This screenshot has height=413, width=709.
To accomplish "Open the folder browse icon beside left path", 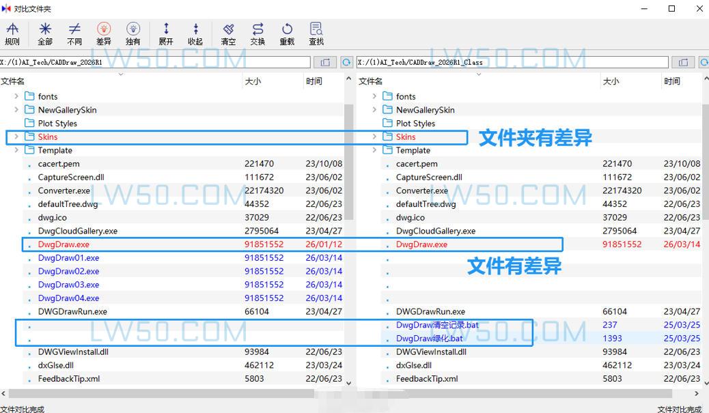I will 325,62.
